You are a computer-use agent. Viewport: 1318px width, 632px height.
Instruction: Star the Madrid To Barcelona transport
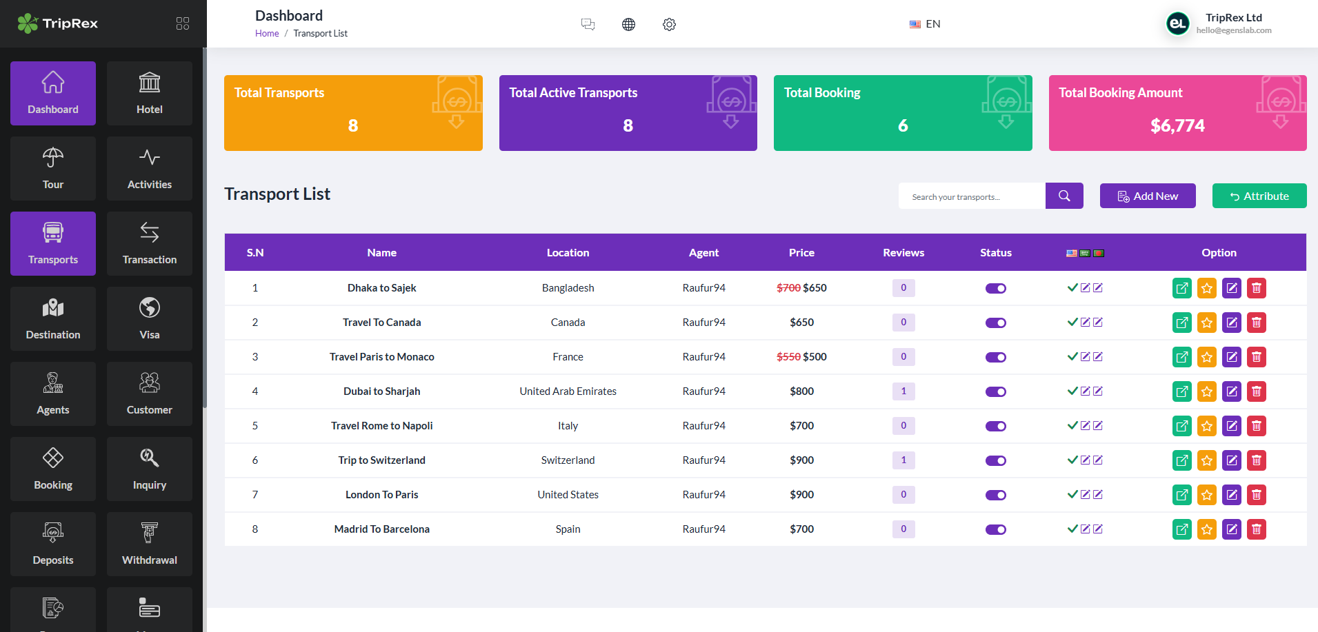pyautogui.click(x=1207, y=529)
